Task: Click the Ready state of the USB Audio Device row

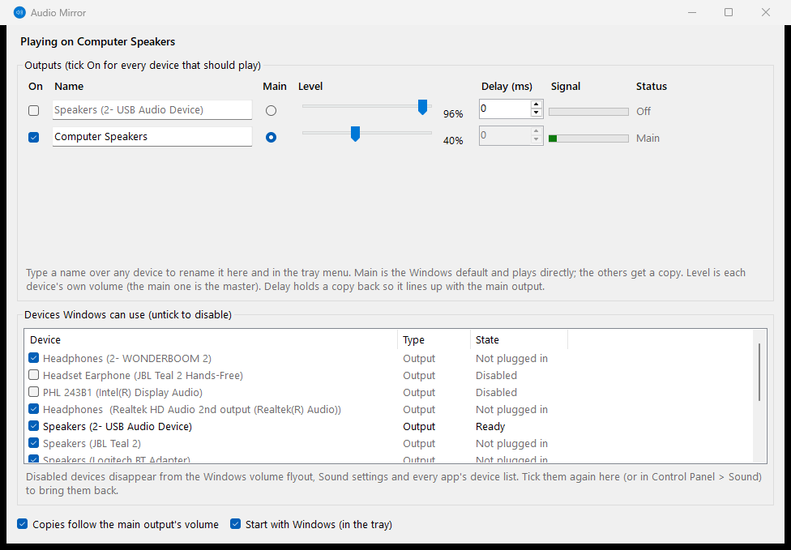Action: [490, 427]
